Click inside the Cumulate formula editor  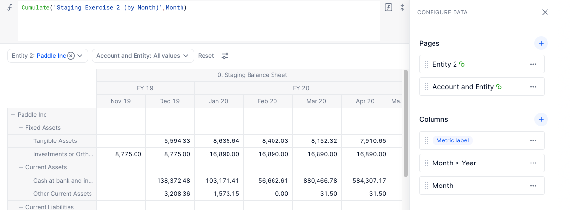[199, 22]
